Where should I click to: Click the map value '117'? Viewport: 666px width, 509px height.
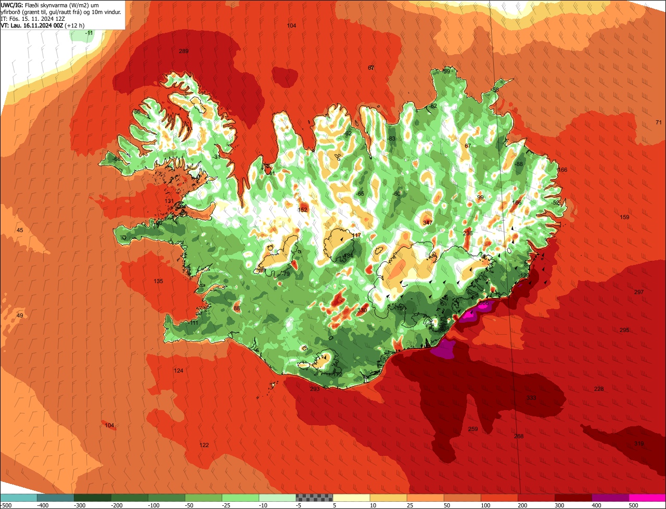click(356, 236)
